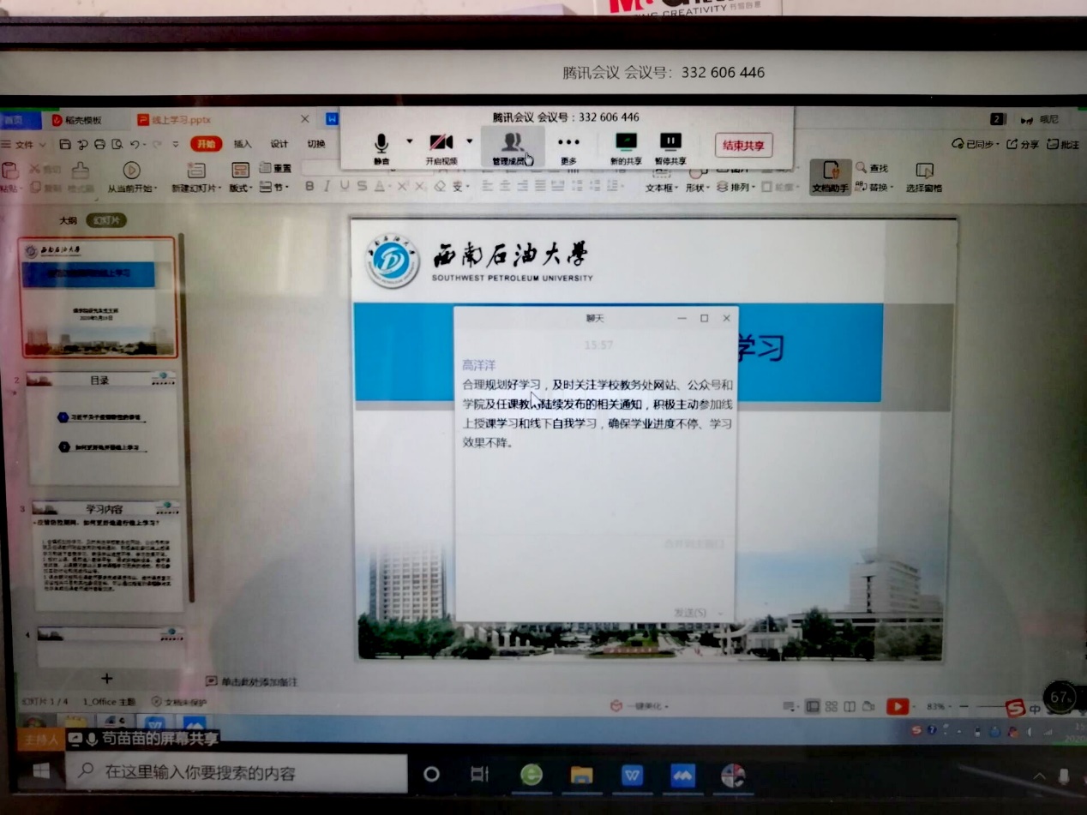
Task: Switch to the 幻灯片 thumbnails view
Action: [x=105, y=220]
